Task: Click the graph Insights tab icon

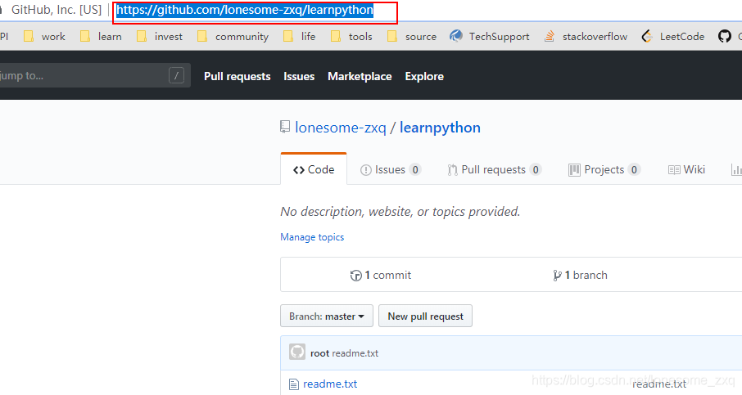Action: [x=736, y=169]
